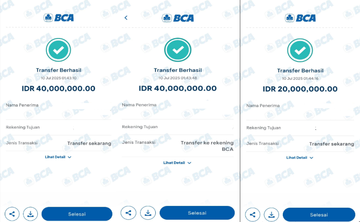Go back using the arrow beside BCA logo

tap(126, 18)
